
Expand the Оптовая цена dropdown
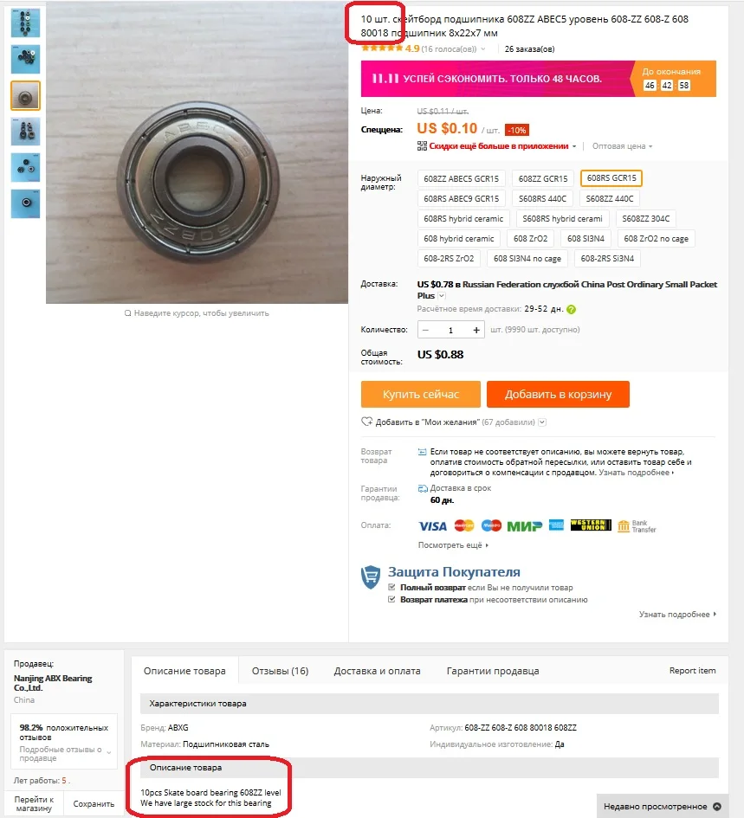point(623,146)
